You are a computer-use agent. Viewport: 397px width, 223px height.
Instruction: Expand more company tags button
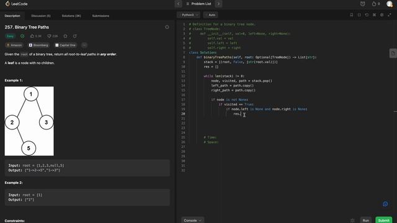84,45
